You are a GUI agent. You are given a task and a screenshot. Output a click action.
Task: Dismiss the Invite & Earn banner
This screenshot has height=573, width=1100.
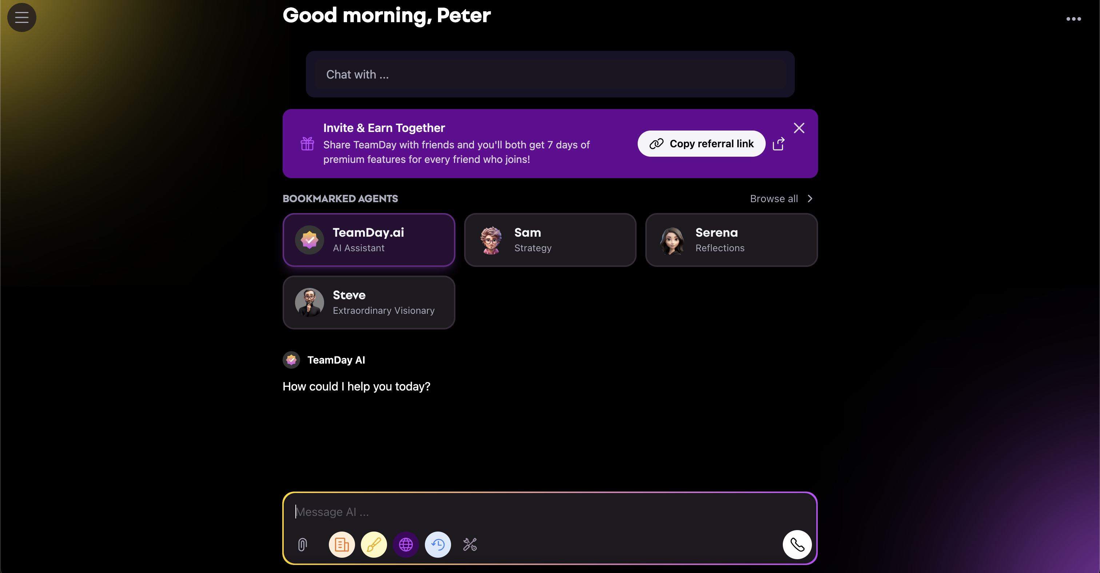pyautogui.click(x=800, y=127)
